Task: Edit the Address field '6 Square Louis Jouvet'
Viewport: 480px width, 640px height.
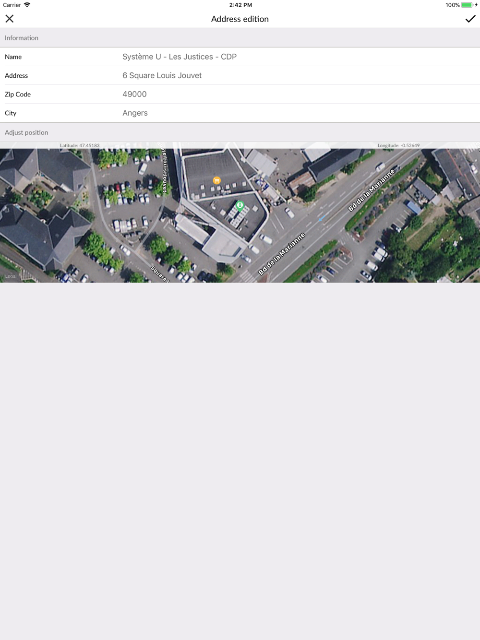Action: click(x=162, y=75)
